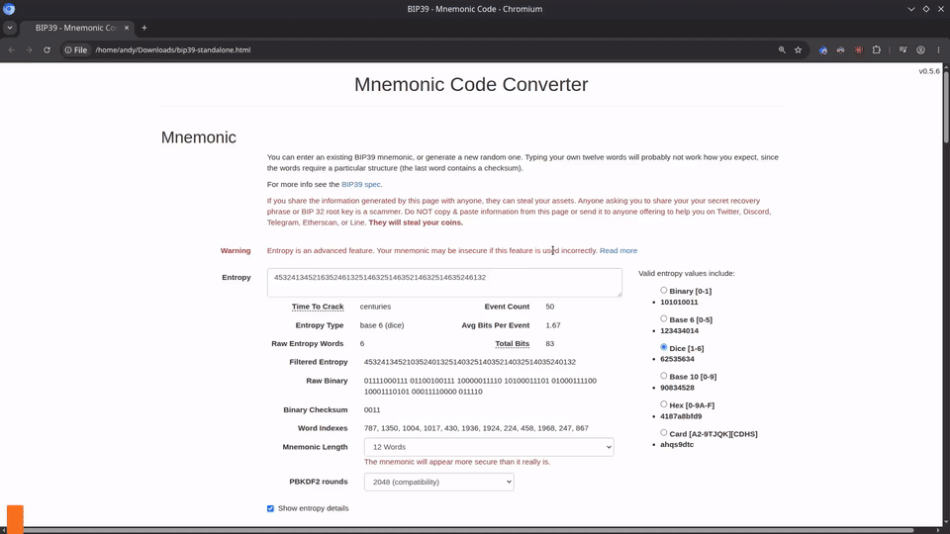The height and width of the screenshot is (534, 950).
Task: Switch to the BIP39 - Mnemonic Code tab
Action: click(75, 28)
